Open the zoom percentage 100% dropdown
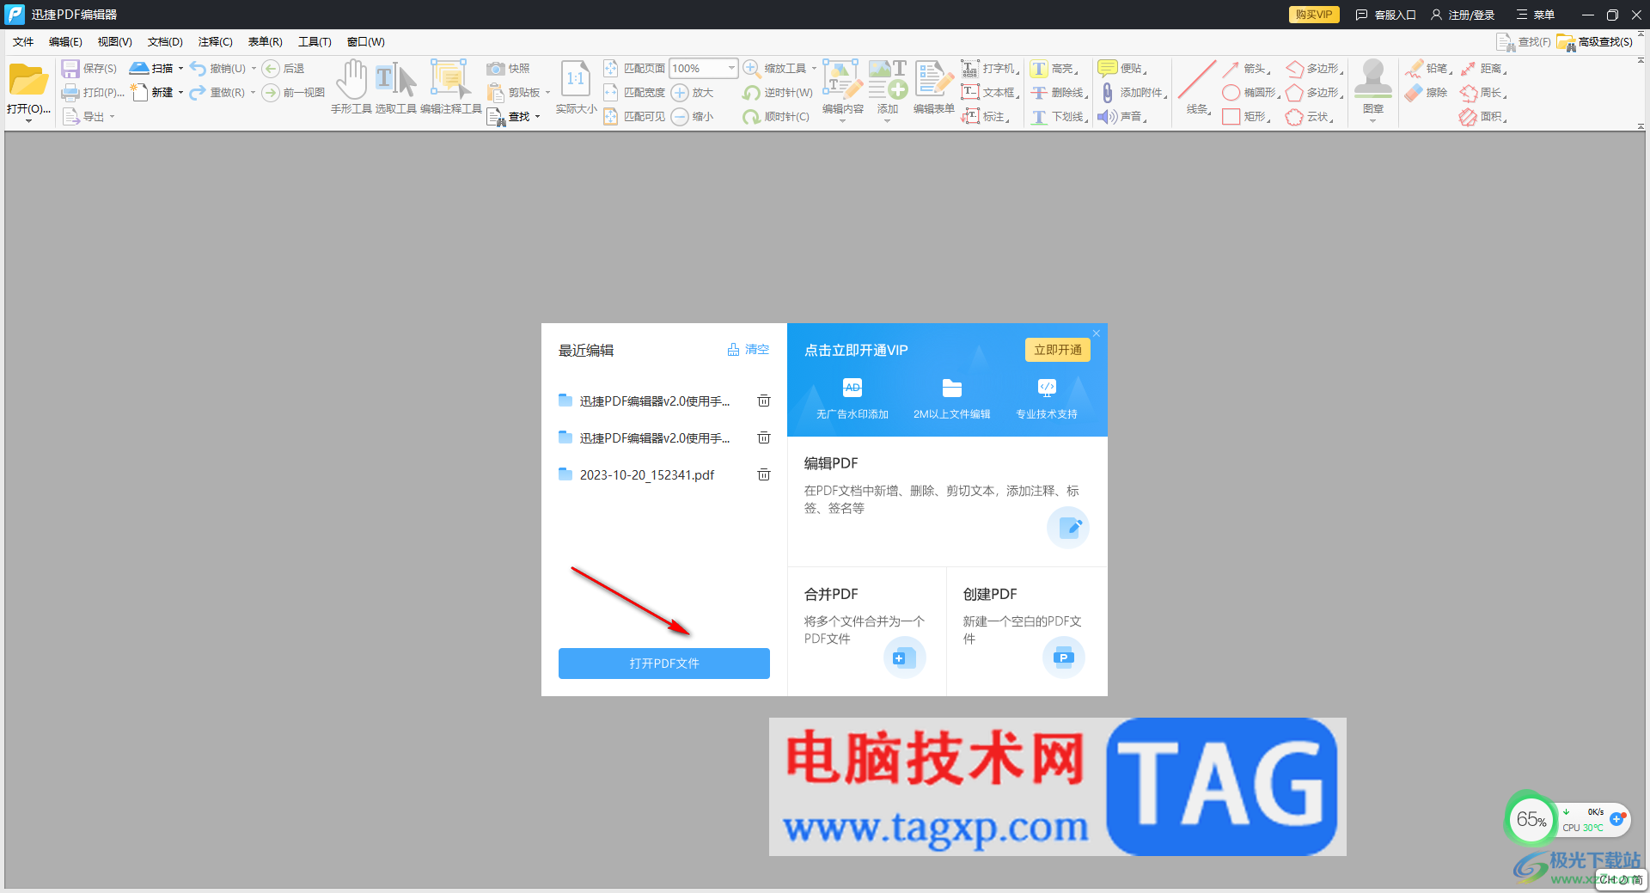Viewport: 1650px width, 893px height. click(x=731, y=68)
